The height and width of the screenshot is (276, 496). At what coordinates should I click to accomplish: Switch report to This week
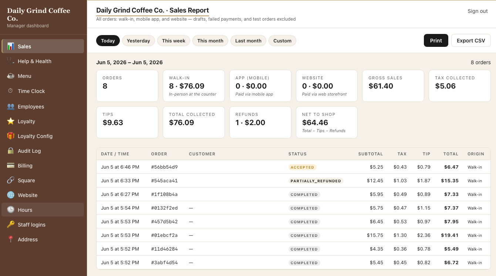(173, 41)
